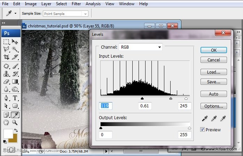Select the Zoom tool
Screen dimensions: 243x156
[x=15, y=122]
